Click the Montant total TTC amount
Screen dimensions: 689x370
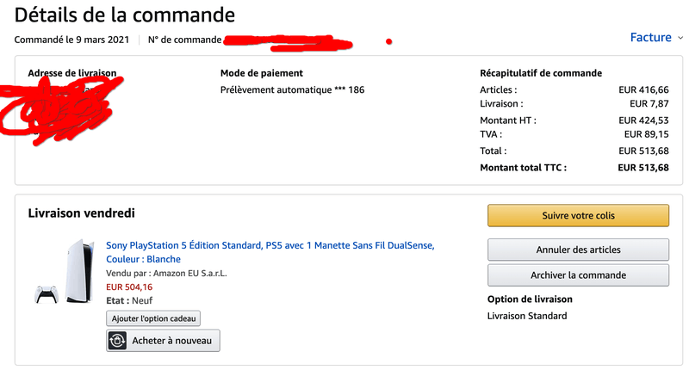point(643,167)
